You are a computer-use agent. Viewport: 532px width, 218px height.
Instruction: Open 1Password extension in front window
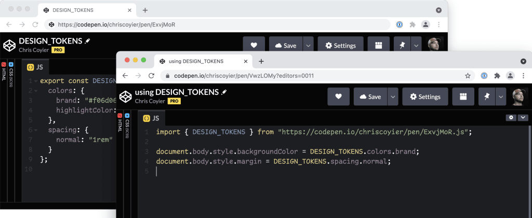point(484,76)
